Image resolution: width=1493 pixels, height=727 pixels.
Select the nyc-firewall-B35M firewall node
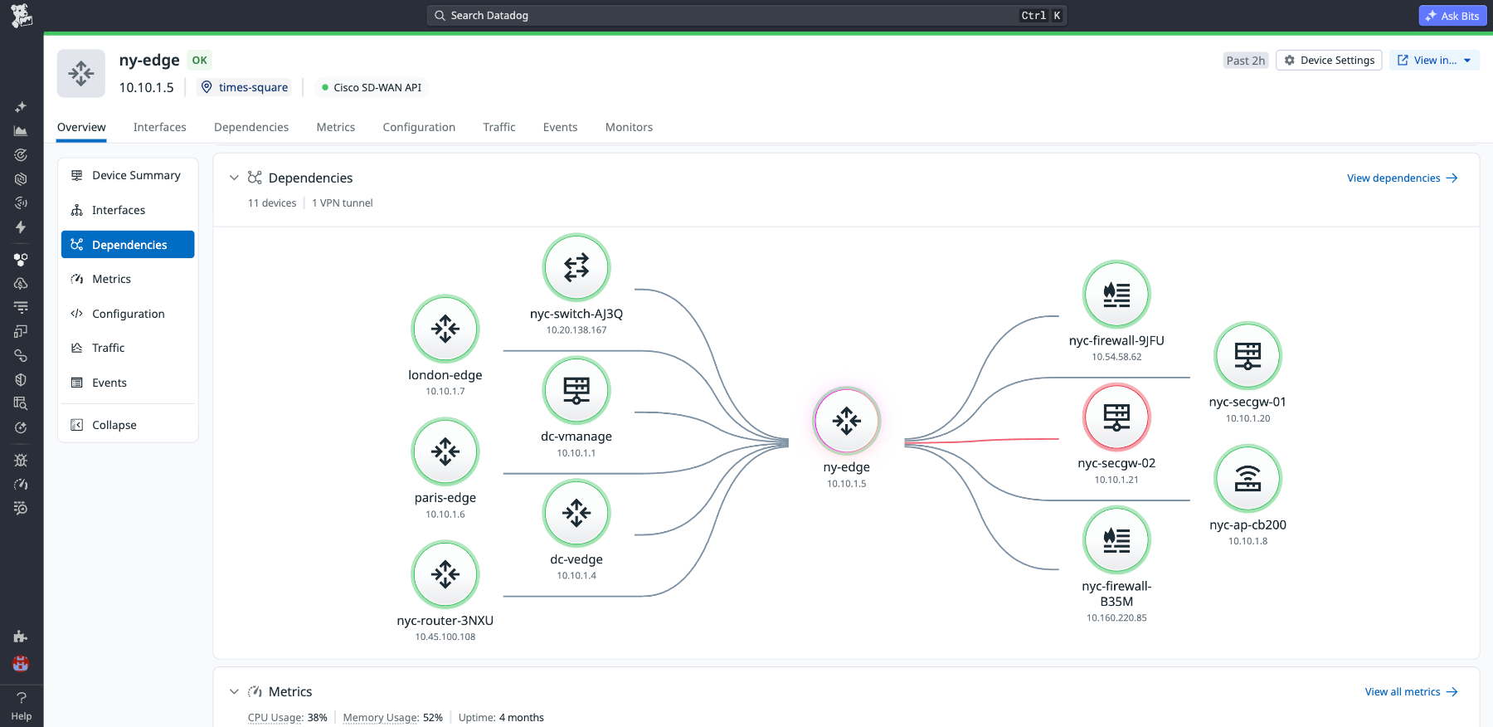(1116, 540)
